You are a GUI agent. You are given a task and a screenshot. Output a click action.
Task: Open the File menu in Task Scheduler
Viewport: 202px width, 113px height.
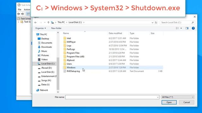[x=20, y=10]
